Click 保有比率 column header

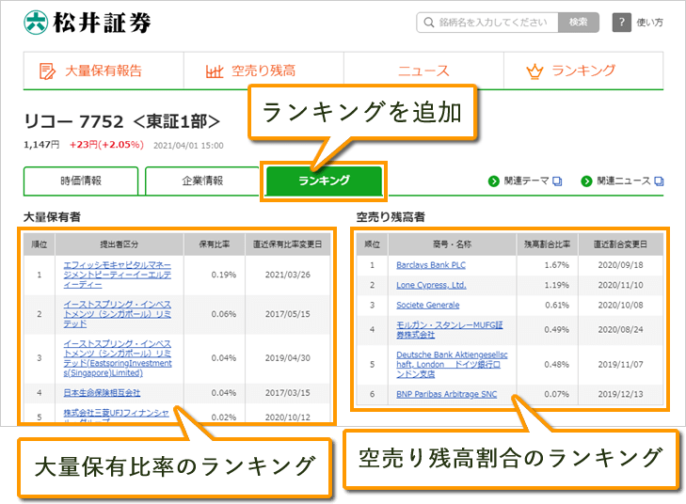tap(215, 244)
